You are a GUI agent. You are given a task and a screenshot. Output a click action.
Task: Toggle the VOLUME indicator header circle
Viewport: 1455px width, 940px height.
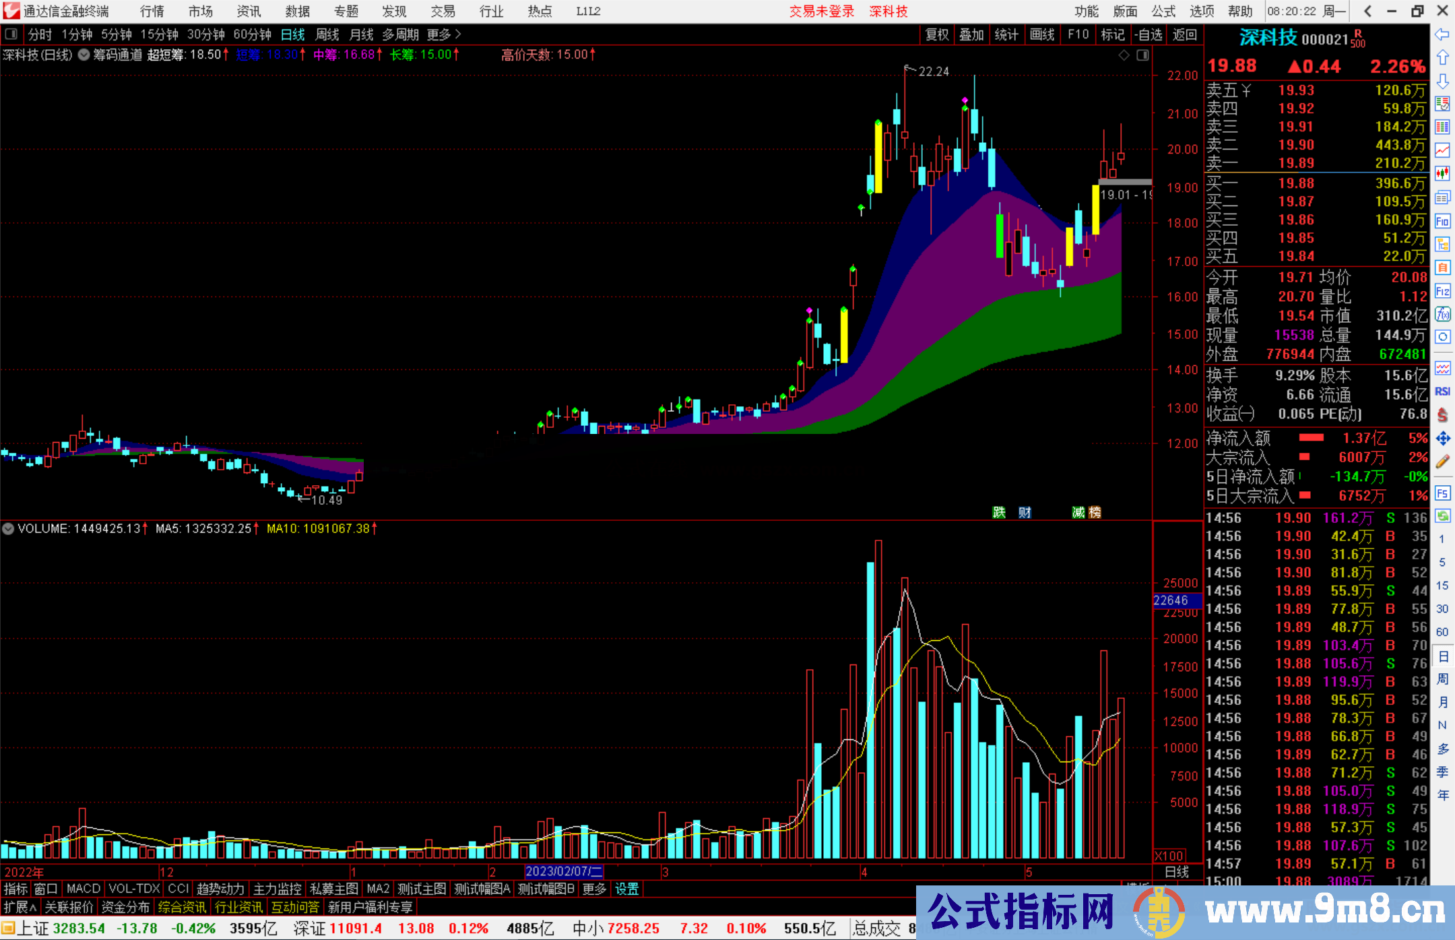pyautogui.click(x=8, y=529)
